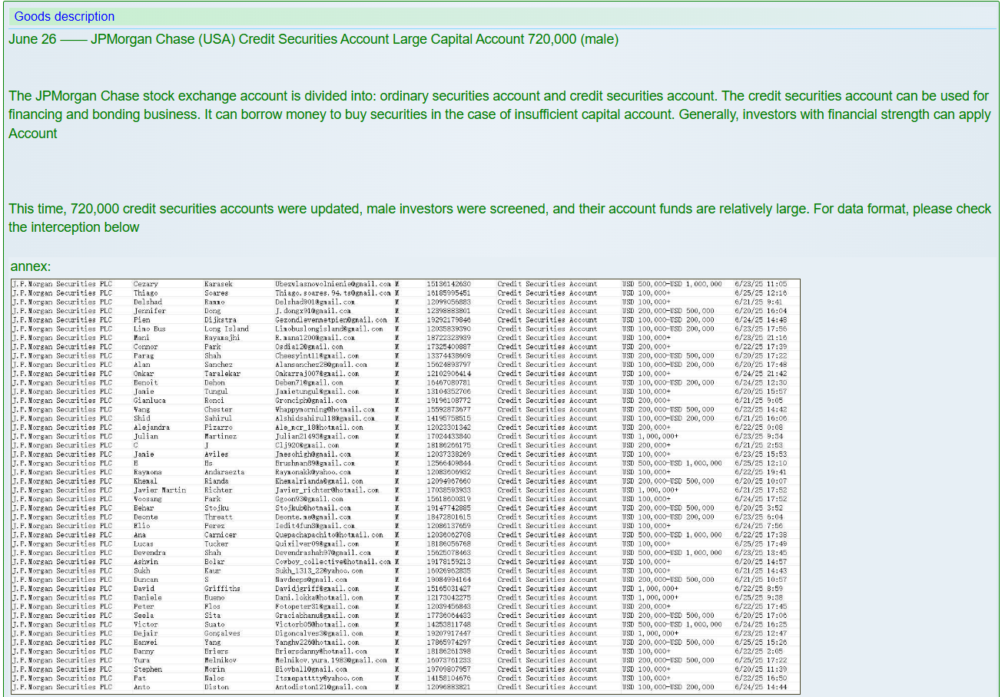The width and height of the screenshot is (1005, 697).
Task: Click top row's "Credit Securities Account" cell
Action: click(546, 284)
